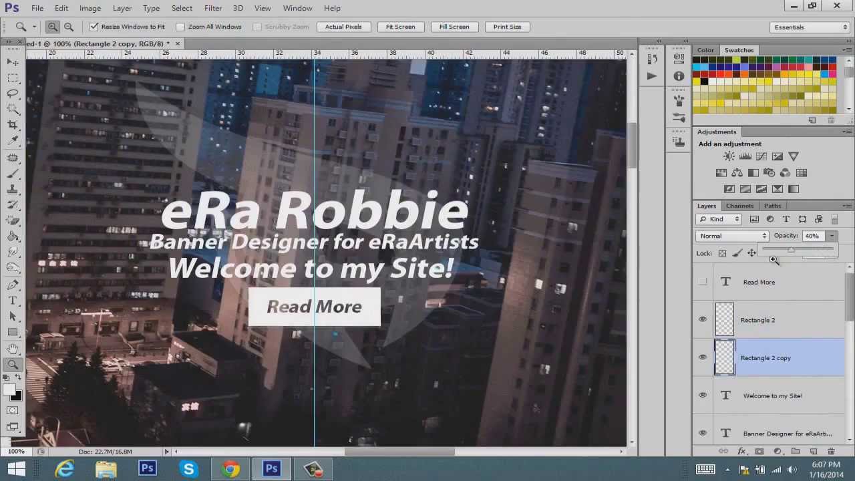Click the Actual Pixels button
Image resolution: width=855 pixels, height=481 pixels.
click(343, 27)
